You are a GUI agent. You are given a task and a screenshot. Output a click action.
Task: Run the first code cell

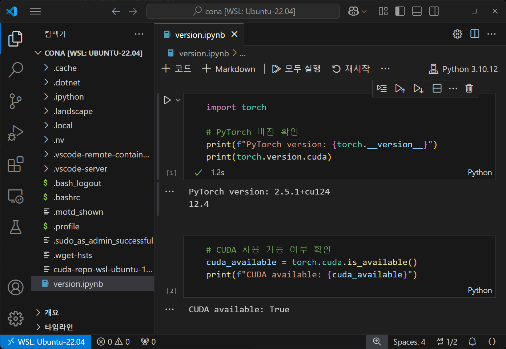(167, 100)
